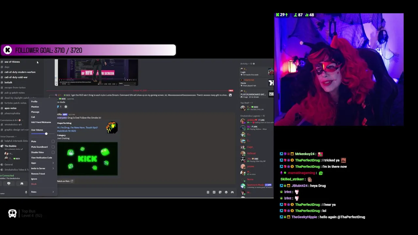Click the red Block menu entry
Viewport: 418px width, 235px height.
click(x=34, y=184)
